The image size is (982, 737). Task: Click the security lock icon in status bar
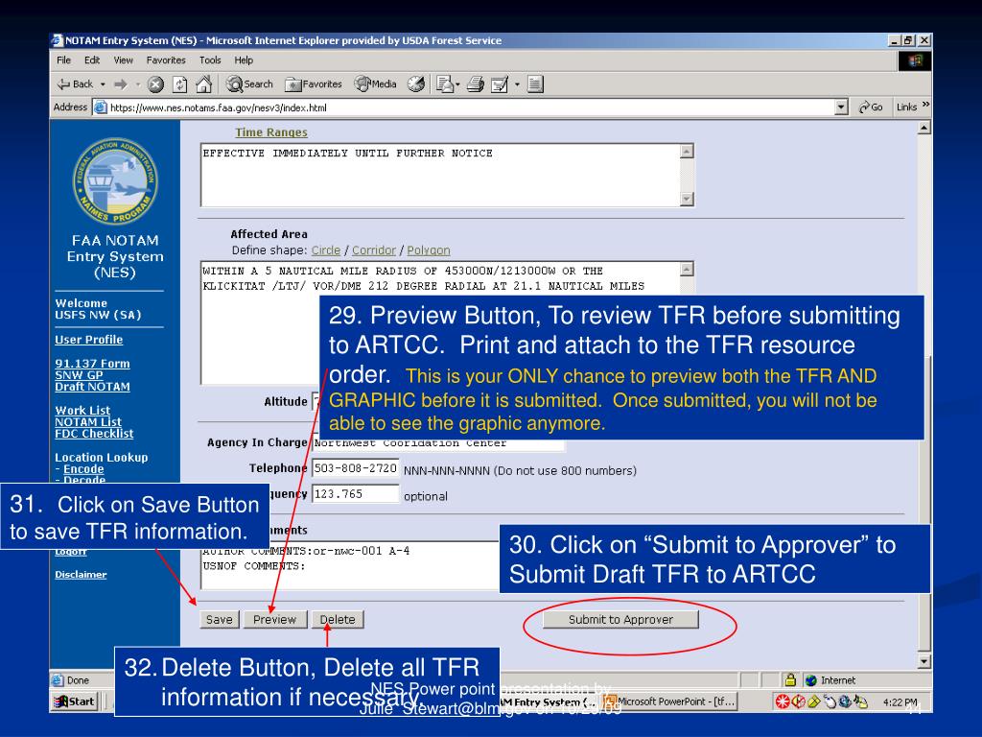(x=790, y=680)
